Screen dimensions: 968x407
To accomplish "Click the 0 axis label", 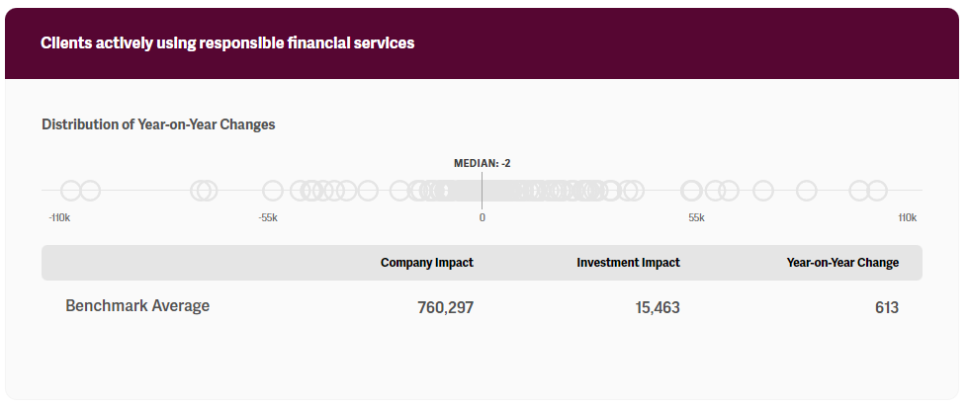I will (483, 217).
